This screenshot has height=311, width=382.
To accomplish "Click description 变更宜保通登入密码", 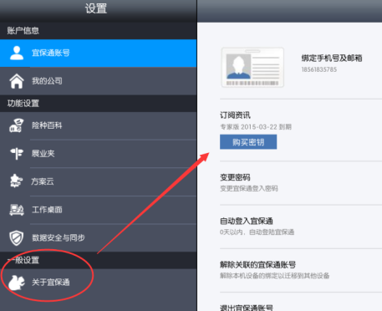I will tap(249, 188).
